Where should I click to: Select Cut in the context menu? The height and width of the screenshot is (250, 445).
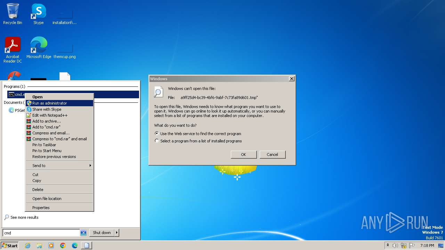pyautogui.click(x=59, y=175)
